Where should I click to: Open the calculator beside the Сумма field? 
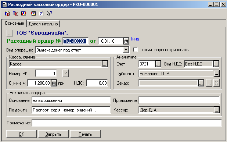[54, 83]
